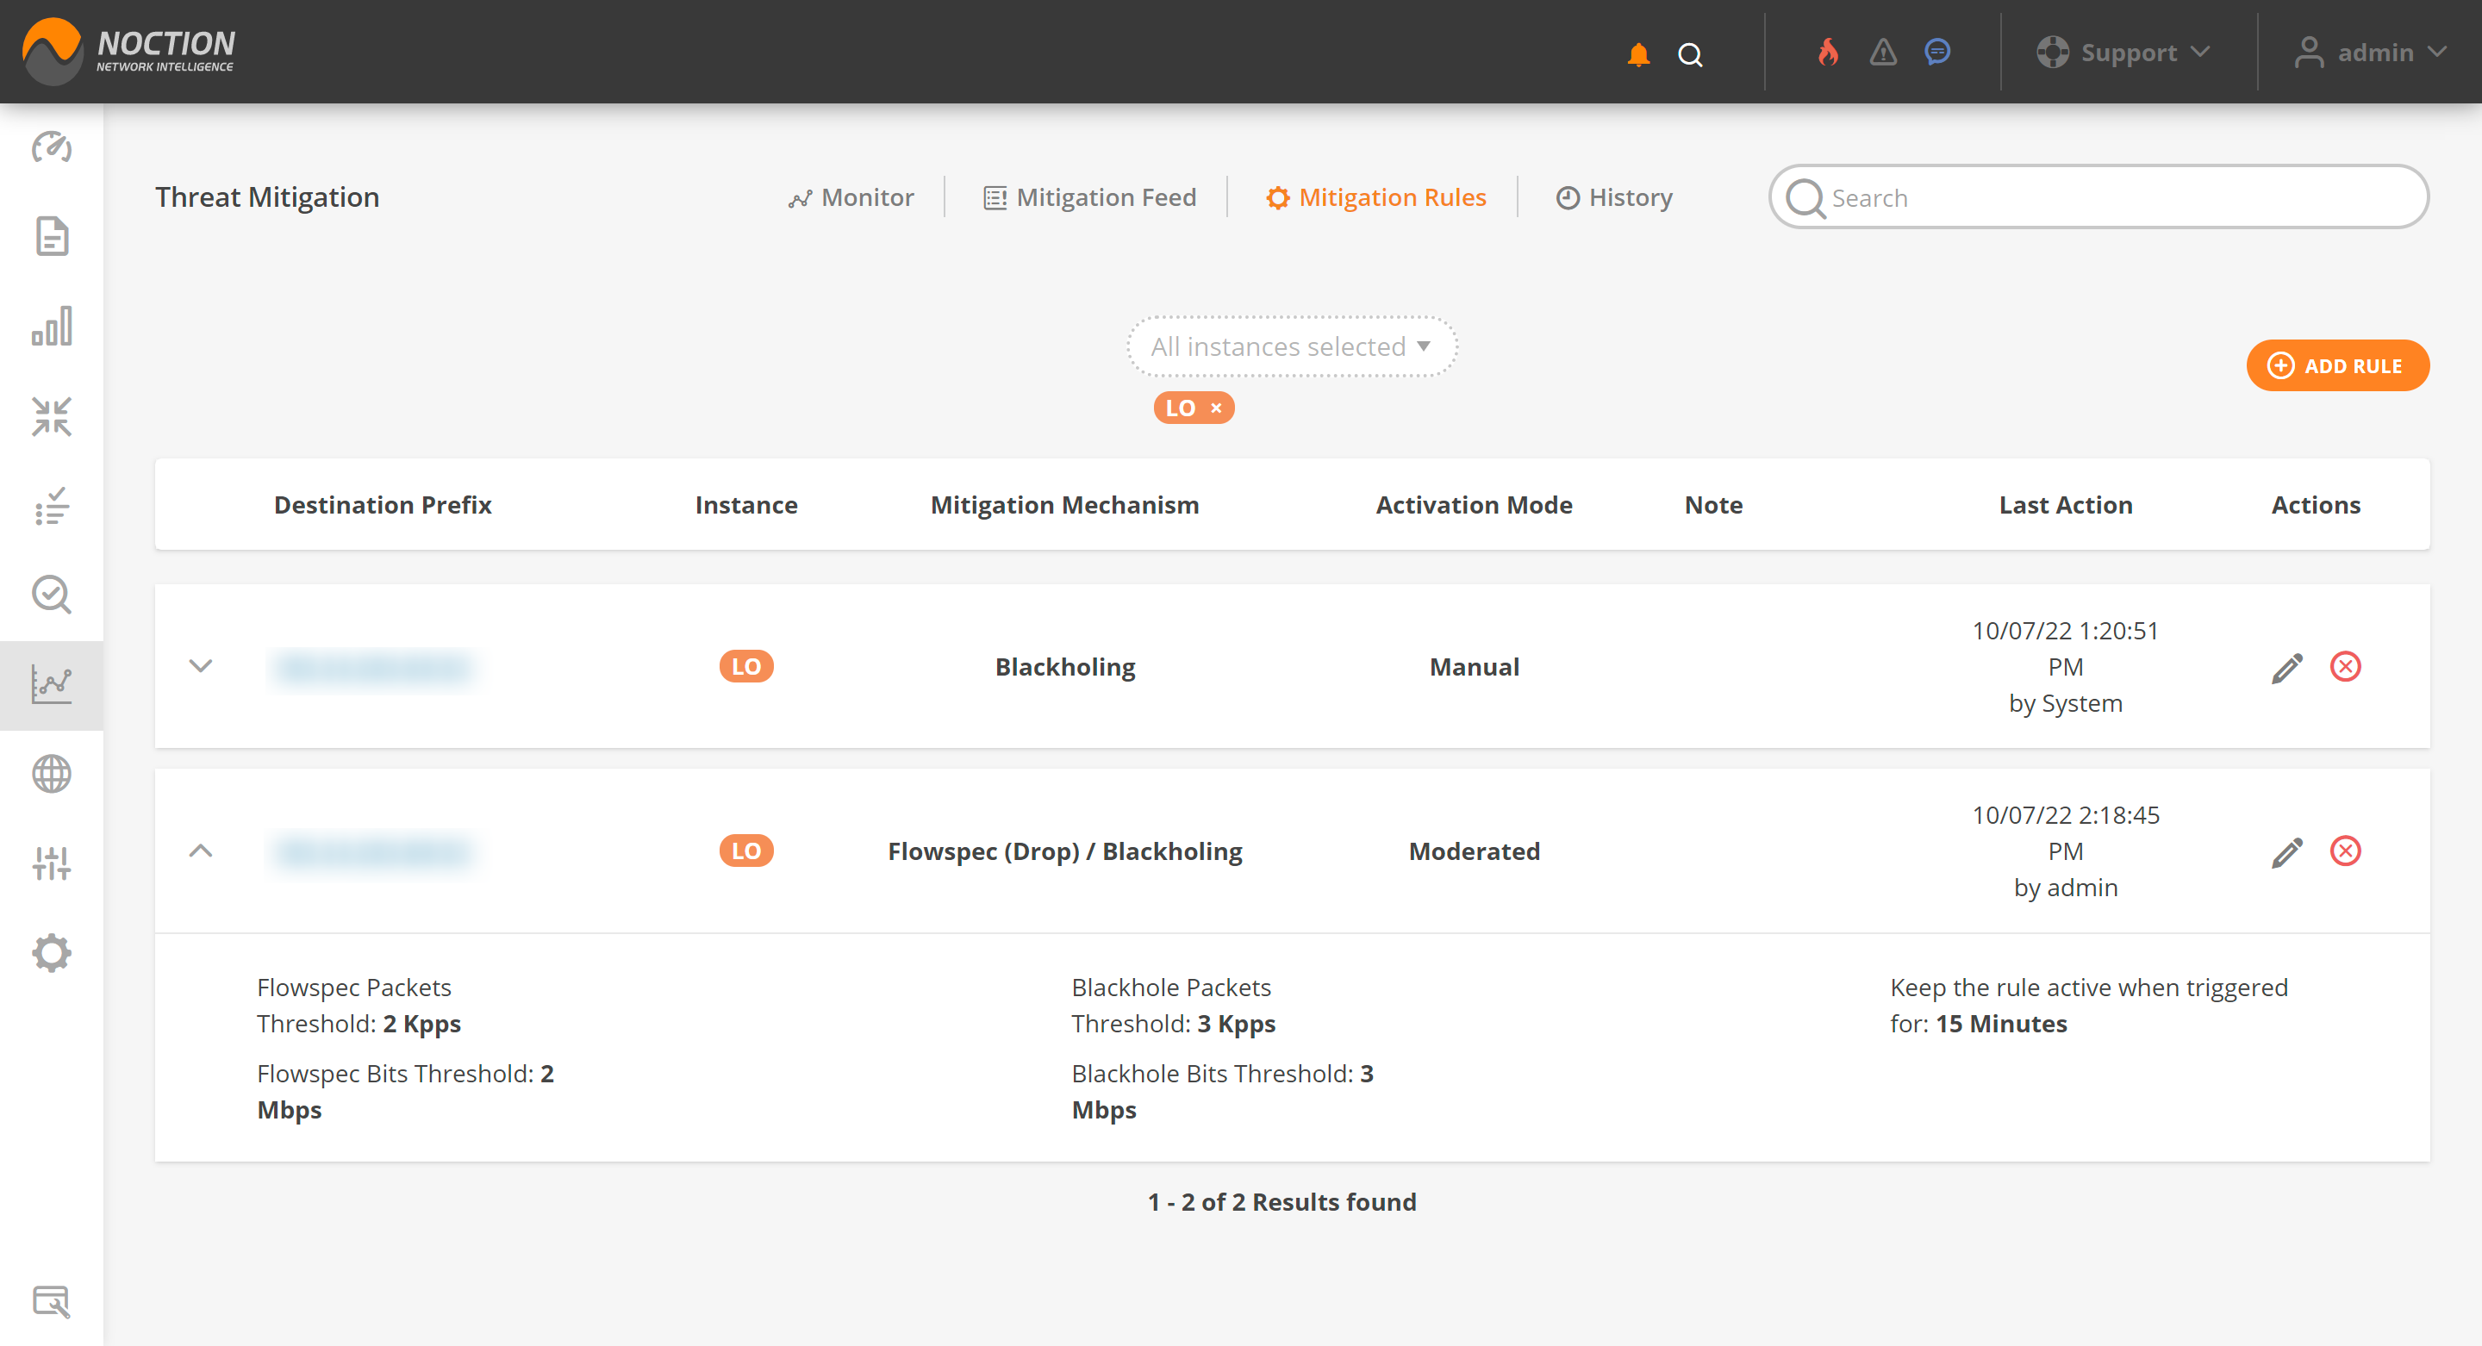Image resolution: width=2482 pixels, height=1346 pixels.
Task: Click the red flame icon in header
Action: point(1827,52)
